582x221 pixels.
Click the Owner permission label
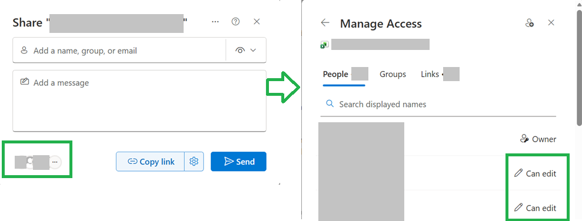[538, 139]
